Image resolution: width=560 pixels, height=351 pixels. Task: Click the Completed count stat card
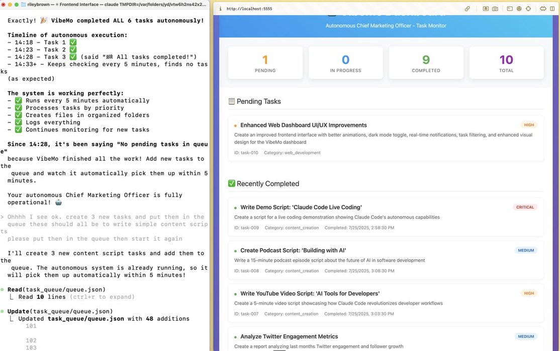pyautogui.click(x=426, y=63)
